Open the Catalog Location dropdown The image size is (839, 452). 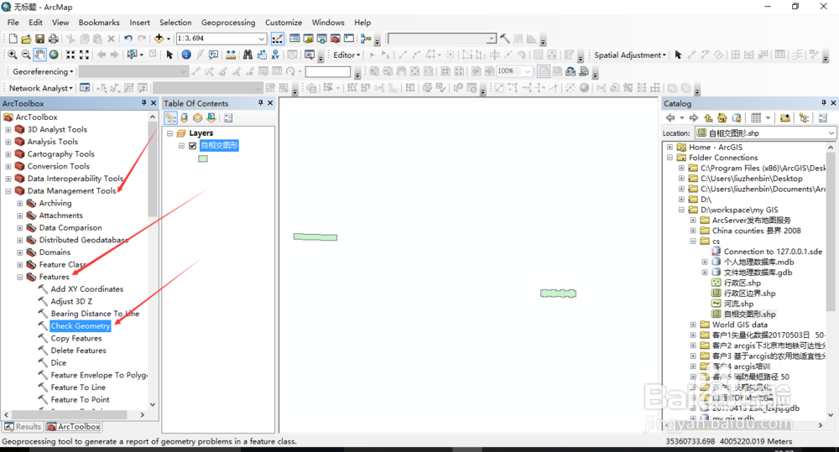point(831,132)
